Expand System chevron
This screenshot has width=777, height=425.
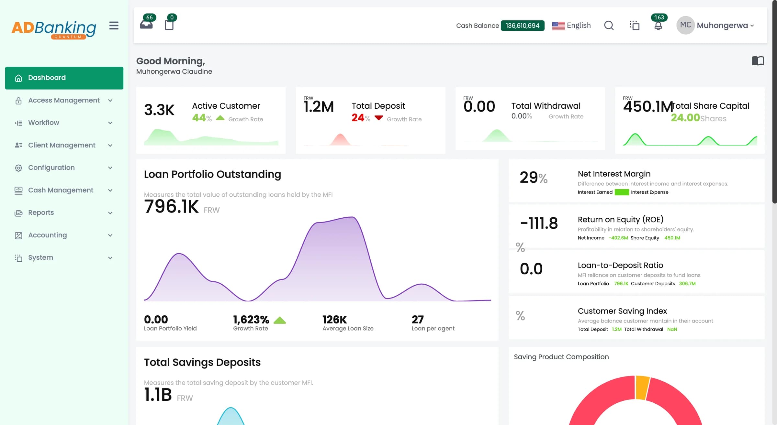110,258
